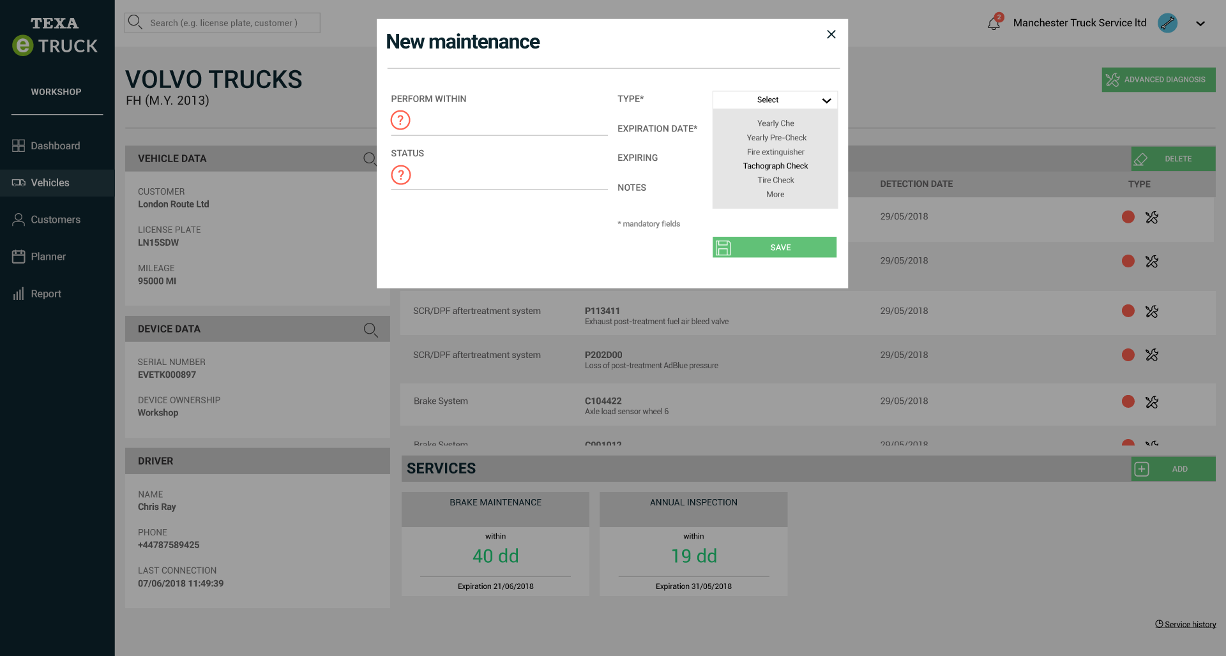1226x656 pixels.
Task: Click fault code P113411 text
Action: click(x=602, y=311)
